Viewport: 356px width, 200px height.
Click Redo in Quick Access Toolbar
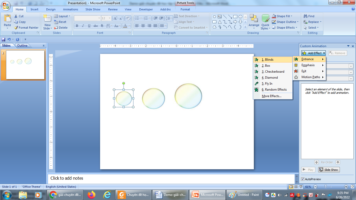click(17, 40)
